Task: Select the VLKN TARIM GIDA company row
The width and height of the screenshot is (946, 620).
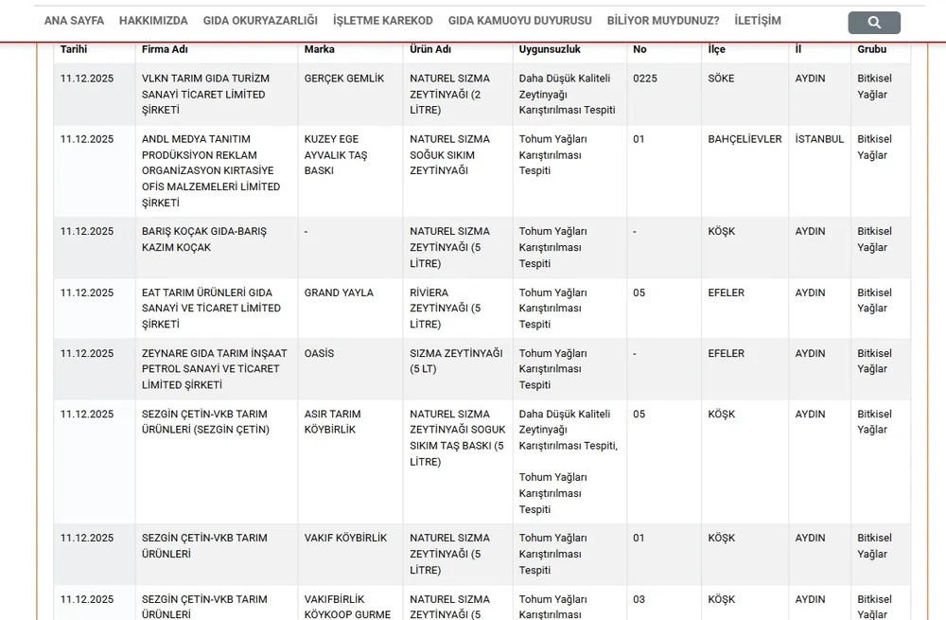Action: pos(203,95)
